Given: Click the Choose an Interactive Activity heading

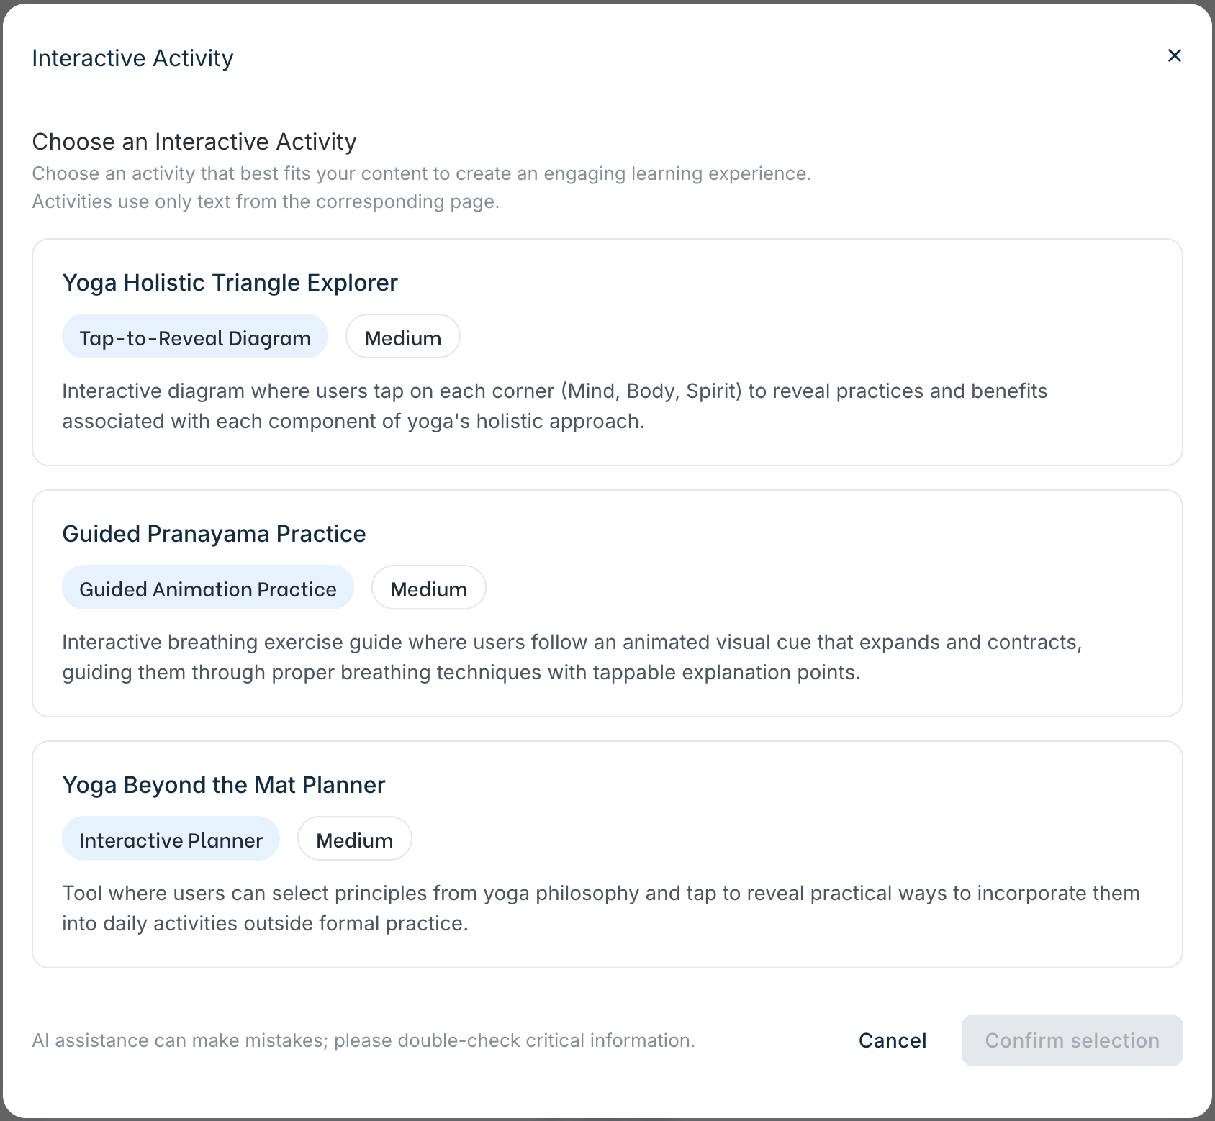Looking at the screenshot, I should (194, 142).
